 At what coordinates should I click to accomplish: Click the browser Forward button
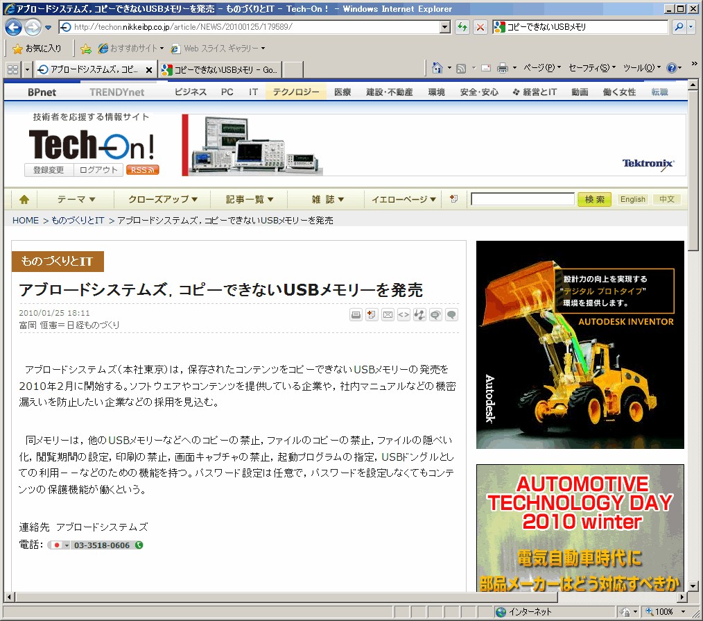(x=33, y=27)
